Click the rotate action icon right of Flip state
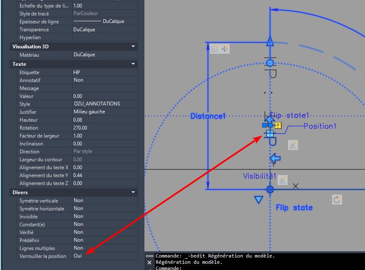 pos(337,200)
